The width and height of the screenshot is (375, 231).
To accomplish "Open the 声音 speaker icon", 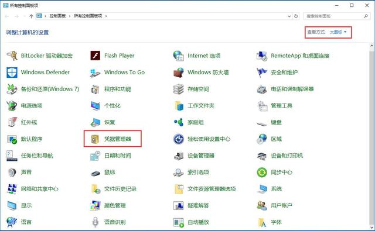I will pyautogui.click(x=12, y=173).
